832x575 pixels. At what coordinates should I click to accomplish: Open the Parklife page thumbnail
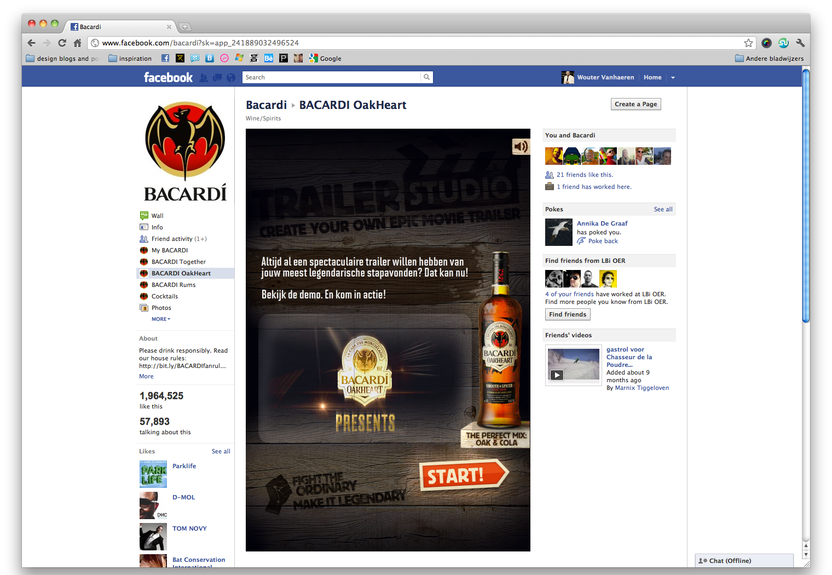pos(153,474)
